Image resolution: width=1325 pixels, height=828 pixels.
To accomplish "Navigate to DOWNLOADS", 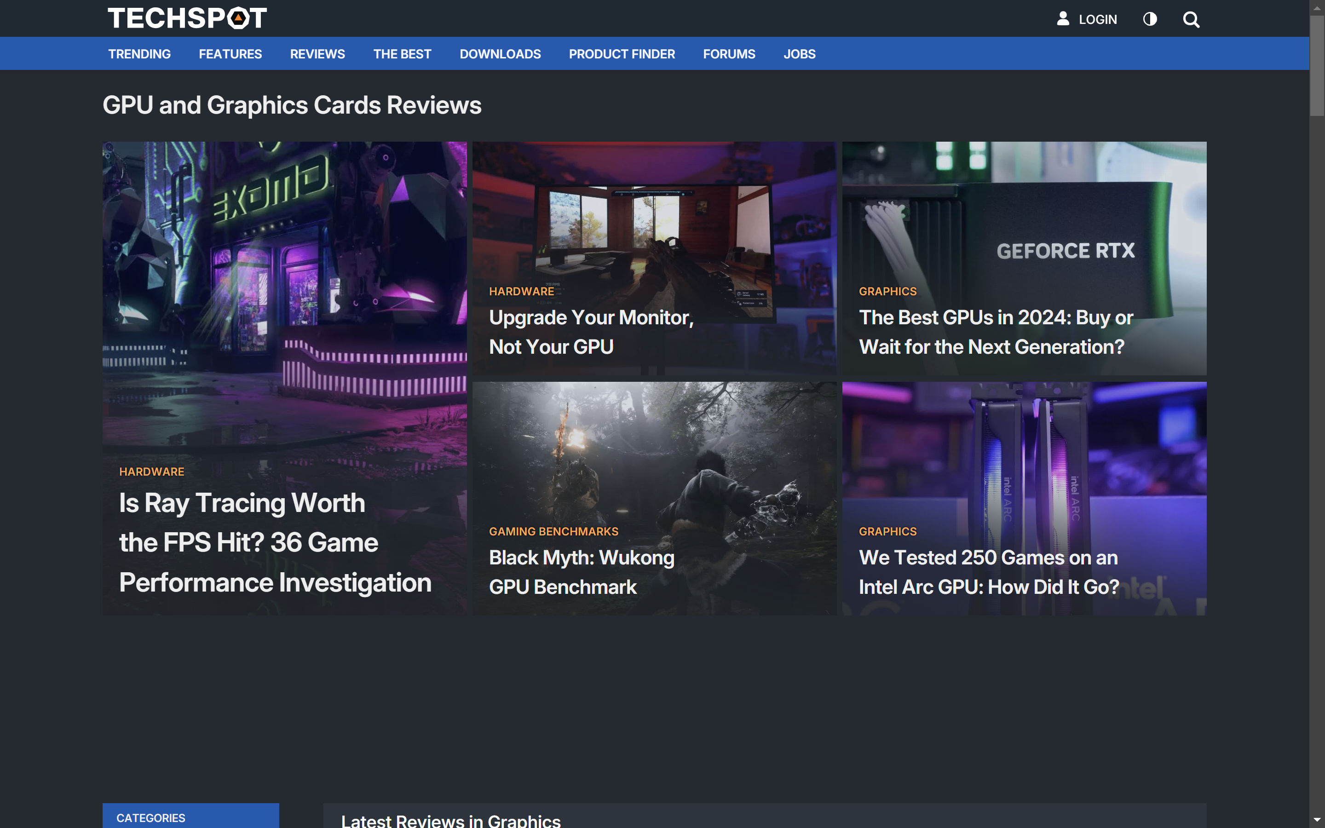I will 500,54.
